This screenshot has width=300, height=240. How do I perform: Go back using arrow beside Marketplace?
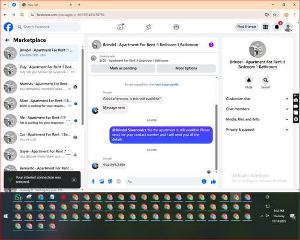click(7, 40)
